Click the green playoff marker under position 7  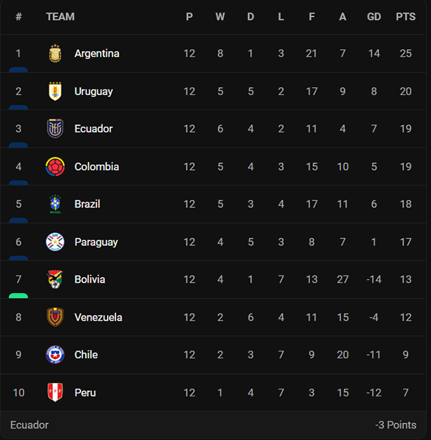(18, 295)
